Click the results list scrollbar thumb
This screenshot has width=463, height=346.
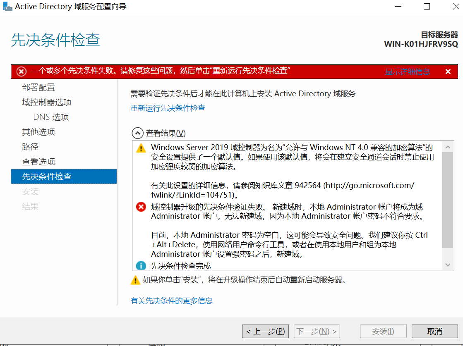(x=448, y=200)
